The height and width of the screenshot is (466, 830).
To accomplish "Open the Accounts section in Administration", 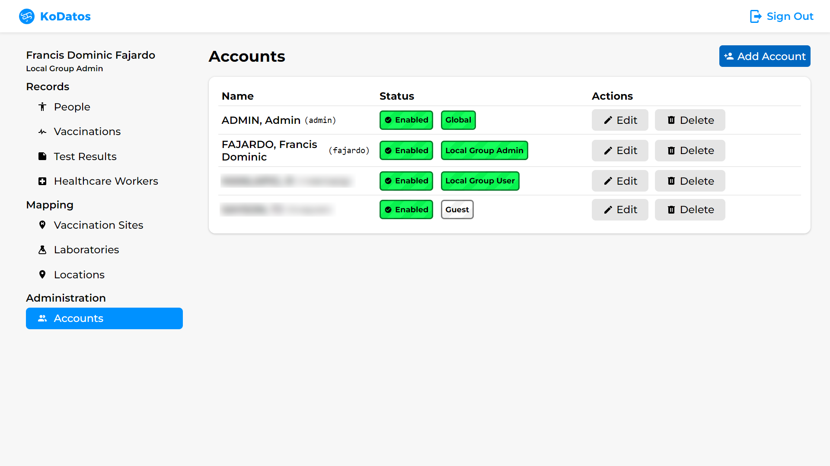I will [x=104, y=318].
